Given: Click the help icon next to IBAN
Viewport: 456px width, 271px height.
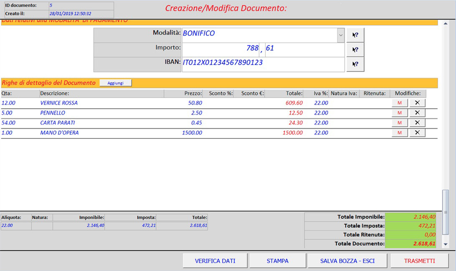Looking at the screenshot, I should click(355, 64).
